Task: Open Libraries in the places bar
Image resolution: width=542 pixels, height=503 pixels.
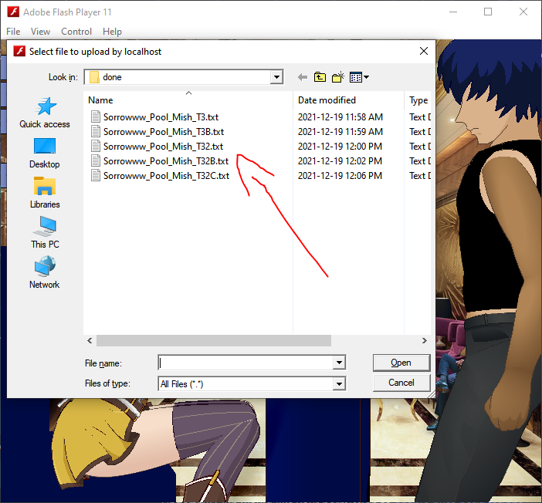Action: (x=45, y=193)
